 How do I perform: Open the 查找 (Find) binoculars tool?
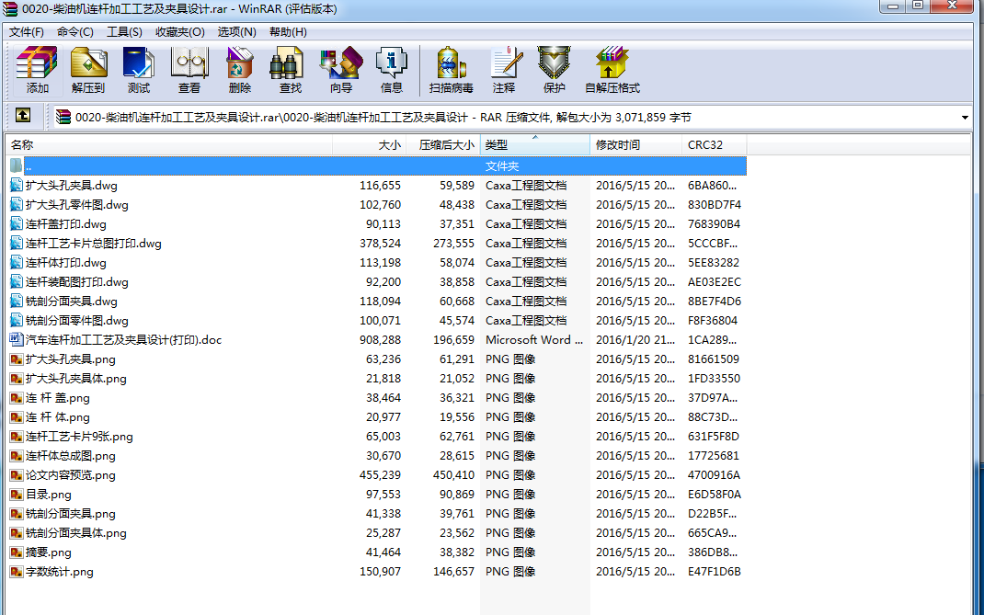click(x=290, y=70)
